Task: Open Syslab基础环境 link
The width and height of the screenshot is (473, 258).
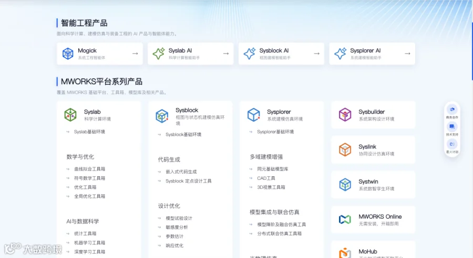Action: [x=89, y=132]
